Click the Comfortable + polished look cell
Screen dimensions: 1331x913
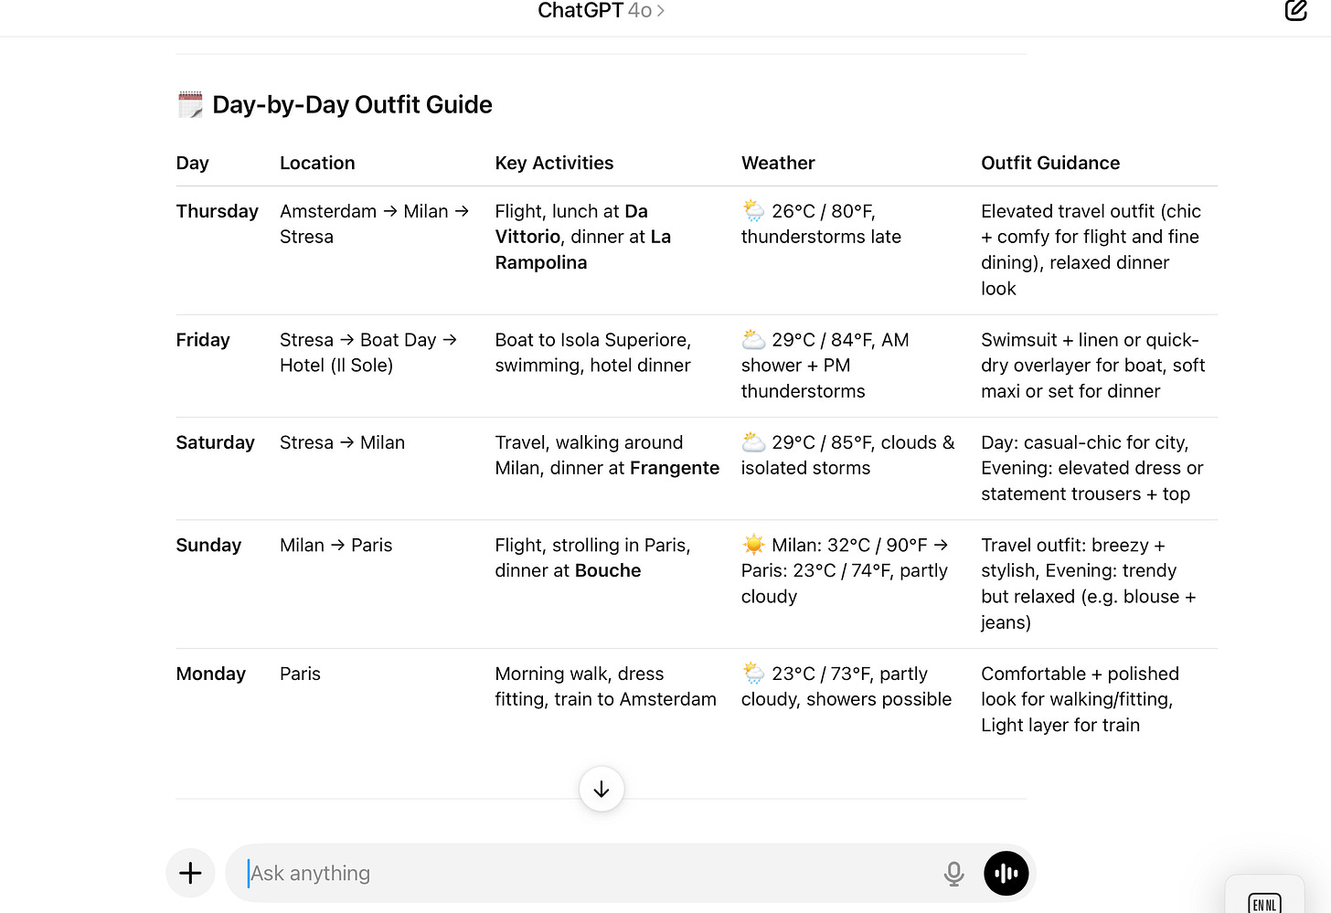point(1080,699)
